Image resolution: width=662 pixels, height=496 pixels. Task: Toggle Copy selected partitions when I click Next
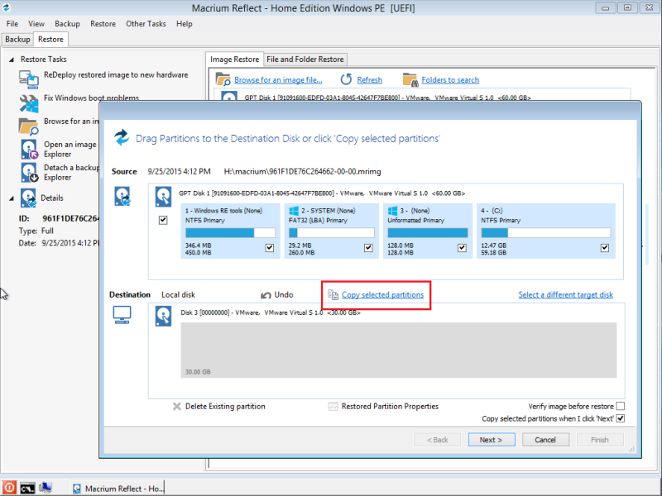pyautogui.click(x=620, y=418)
